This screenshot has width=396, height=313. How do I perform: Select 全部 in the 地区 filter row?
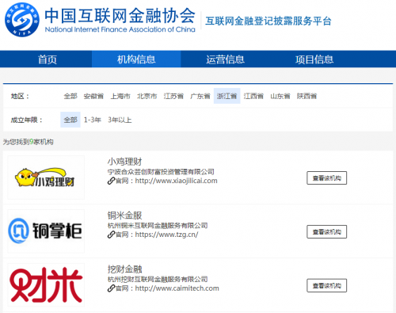click(70, 96)
